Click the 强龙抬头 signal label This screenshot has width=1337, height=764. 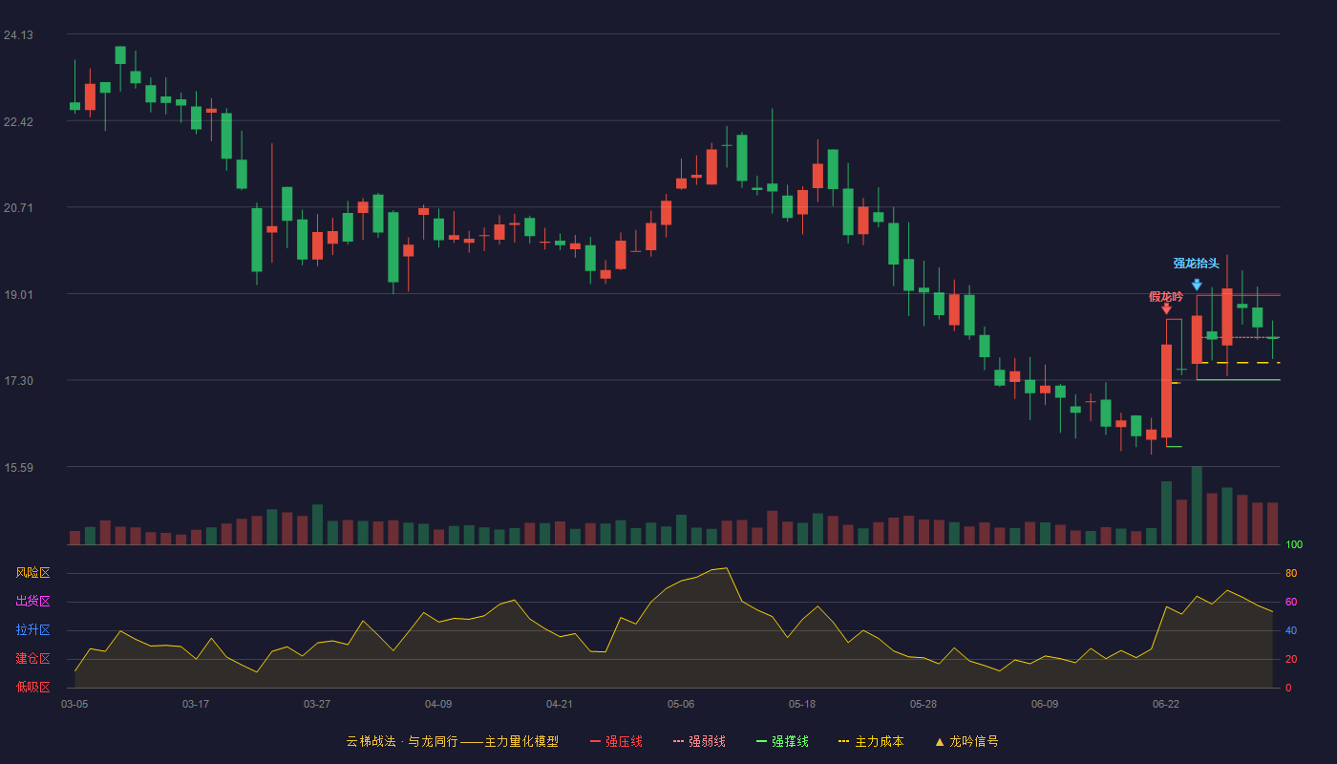click(x=1197, y=264)
